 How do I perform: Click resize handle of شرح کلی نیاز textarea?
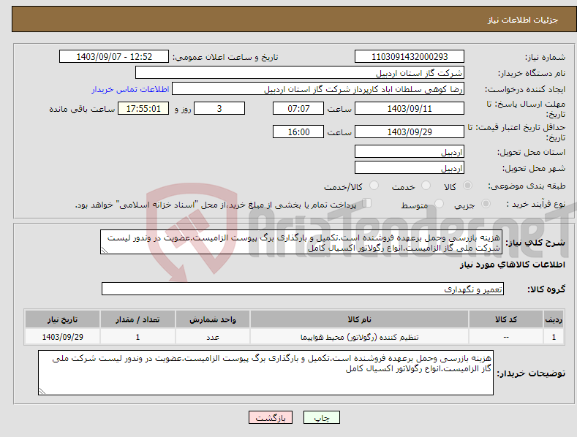[105, 250]
